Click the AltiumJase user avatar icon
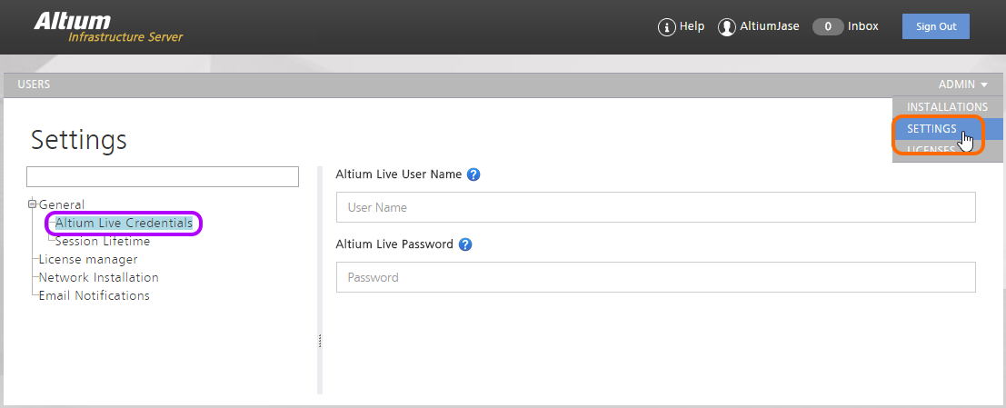Image resolution: width=1006 pixels, height=408 pixels. [727, 27]
